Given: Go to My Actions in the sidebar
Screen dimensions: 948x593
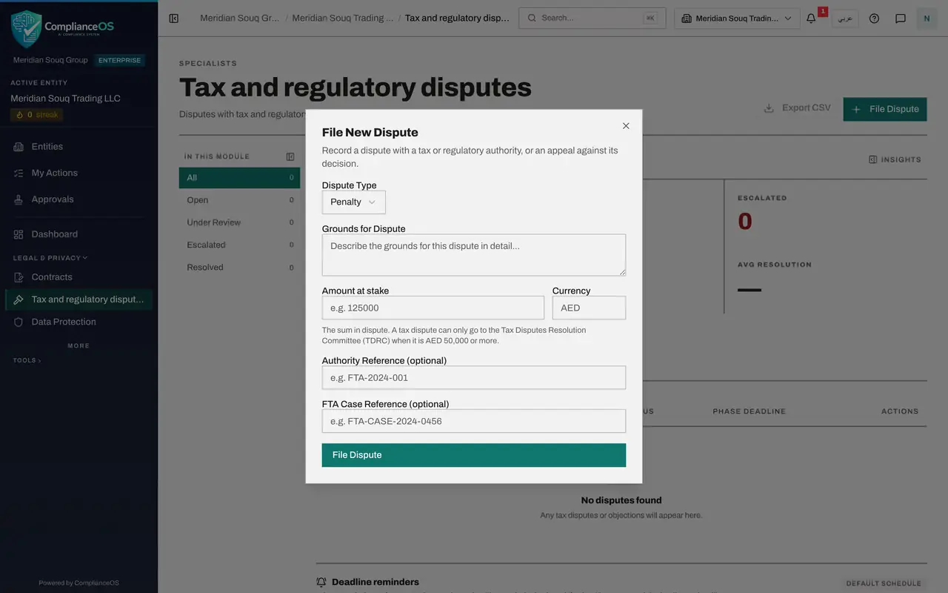Looking at the screenshot, I should pyautogui.click(x=79, y=173).
